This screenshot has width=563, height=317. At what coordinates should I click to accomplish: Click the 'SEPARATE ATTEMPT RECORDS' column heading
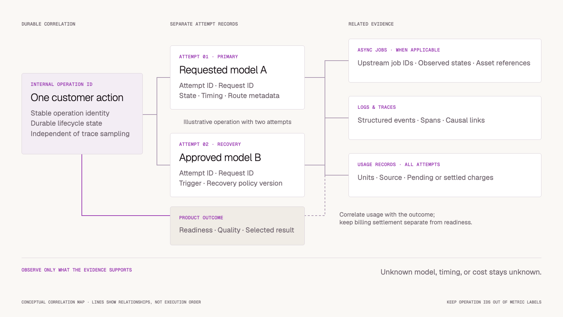tap(204, 24)
